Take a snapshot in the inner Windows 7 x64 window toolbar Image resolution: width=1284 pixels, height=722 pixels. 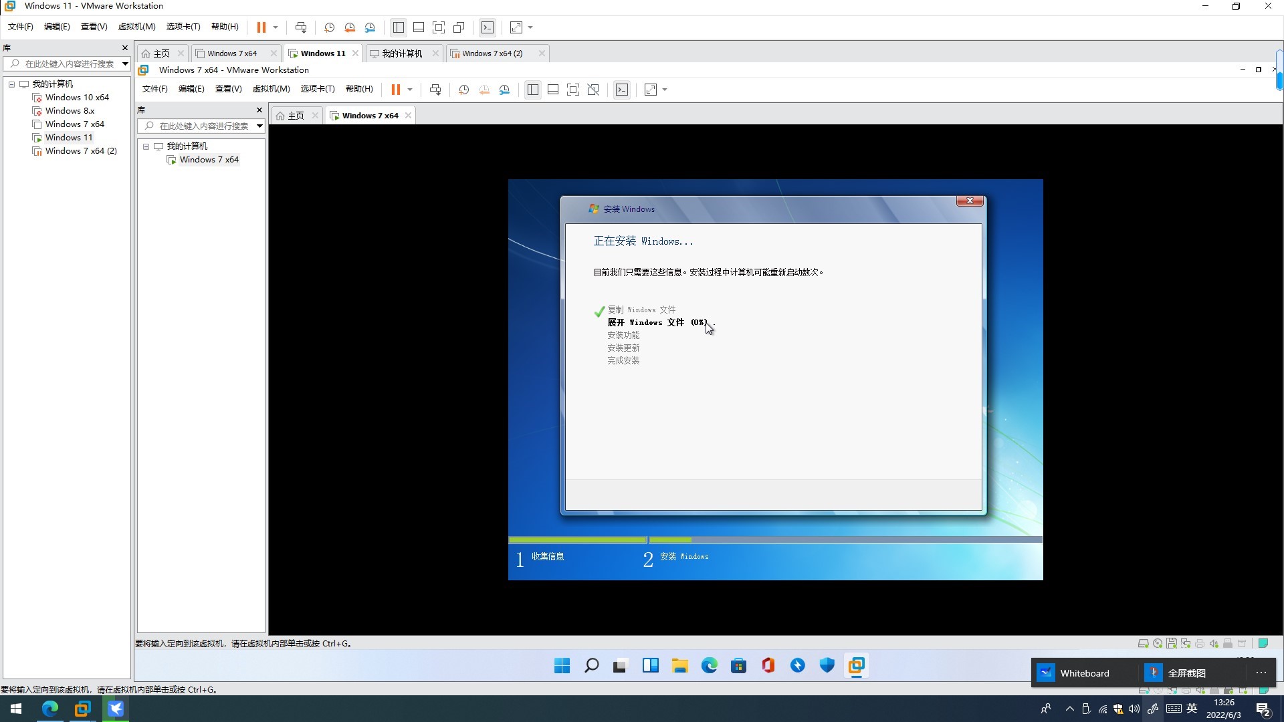point(464,90)
